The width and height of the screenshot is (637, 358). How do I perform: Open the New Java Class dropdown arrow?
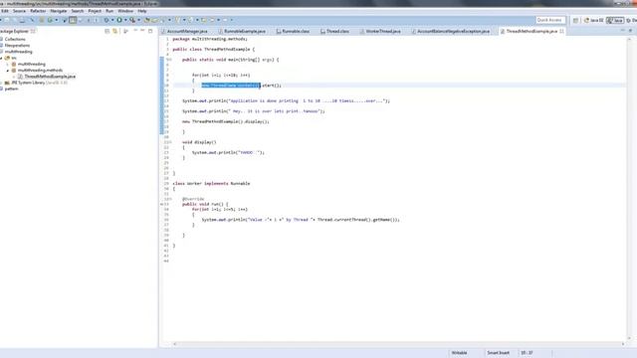[x=57, y=20]
